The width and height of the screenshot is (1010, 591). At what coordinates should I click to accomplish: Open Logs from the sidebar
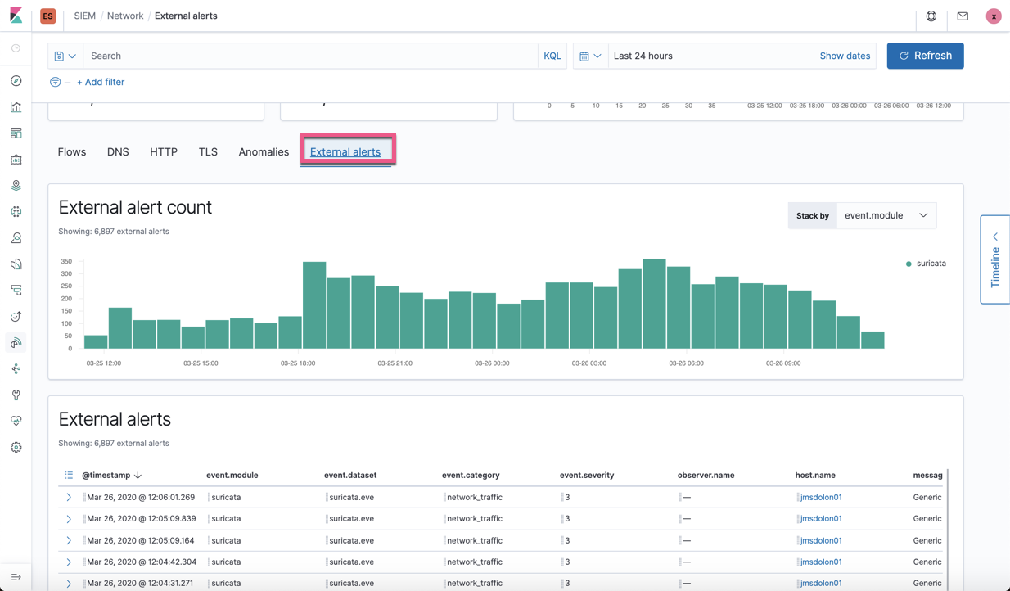[16, 264]
